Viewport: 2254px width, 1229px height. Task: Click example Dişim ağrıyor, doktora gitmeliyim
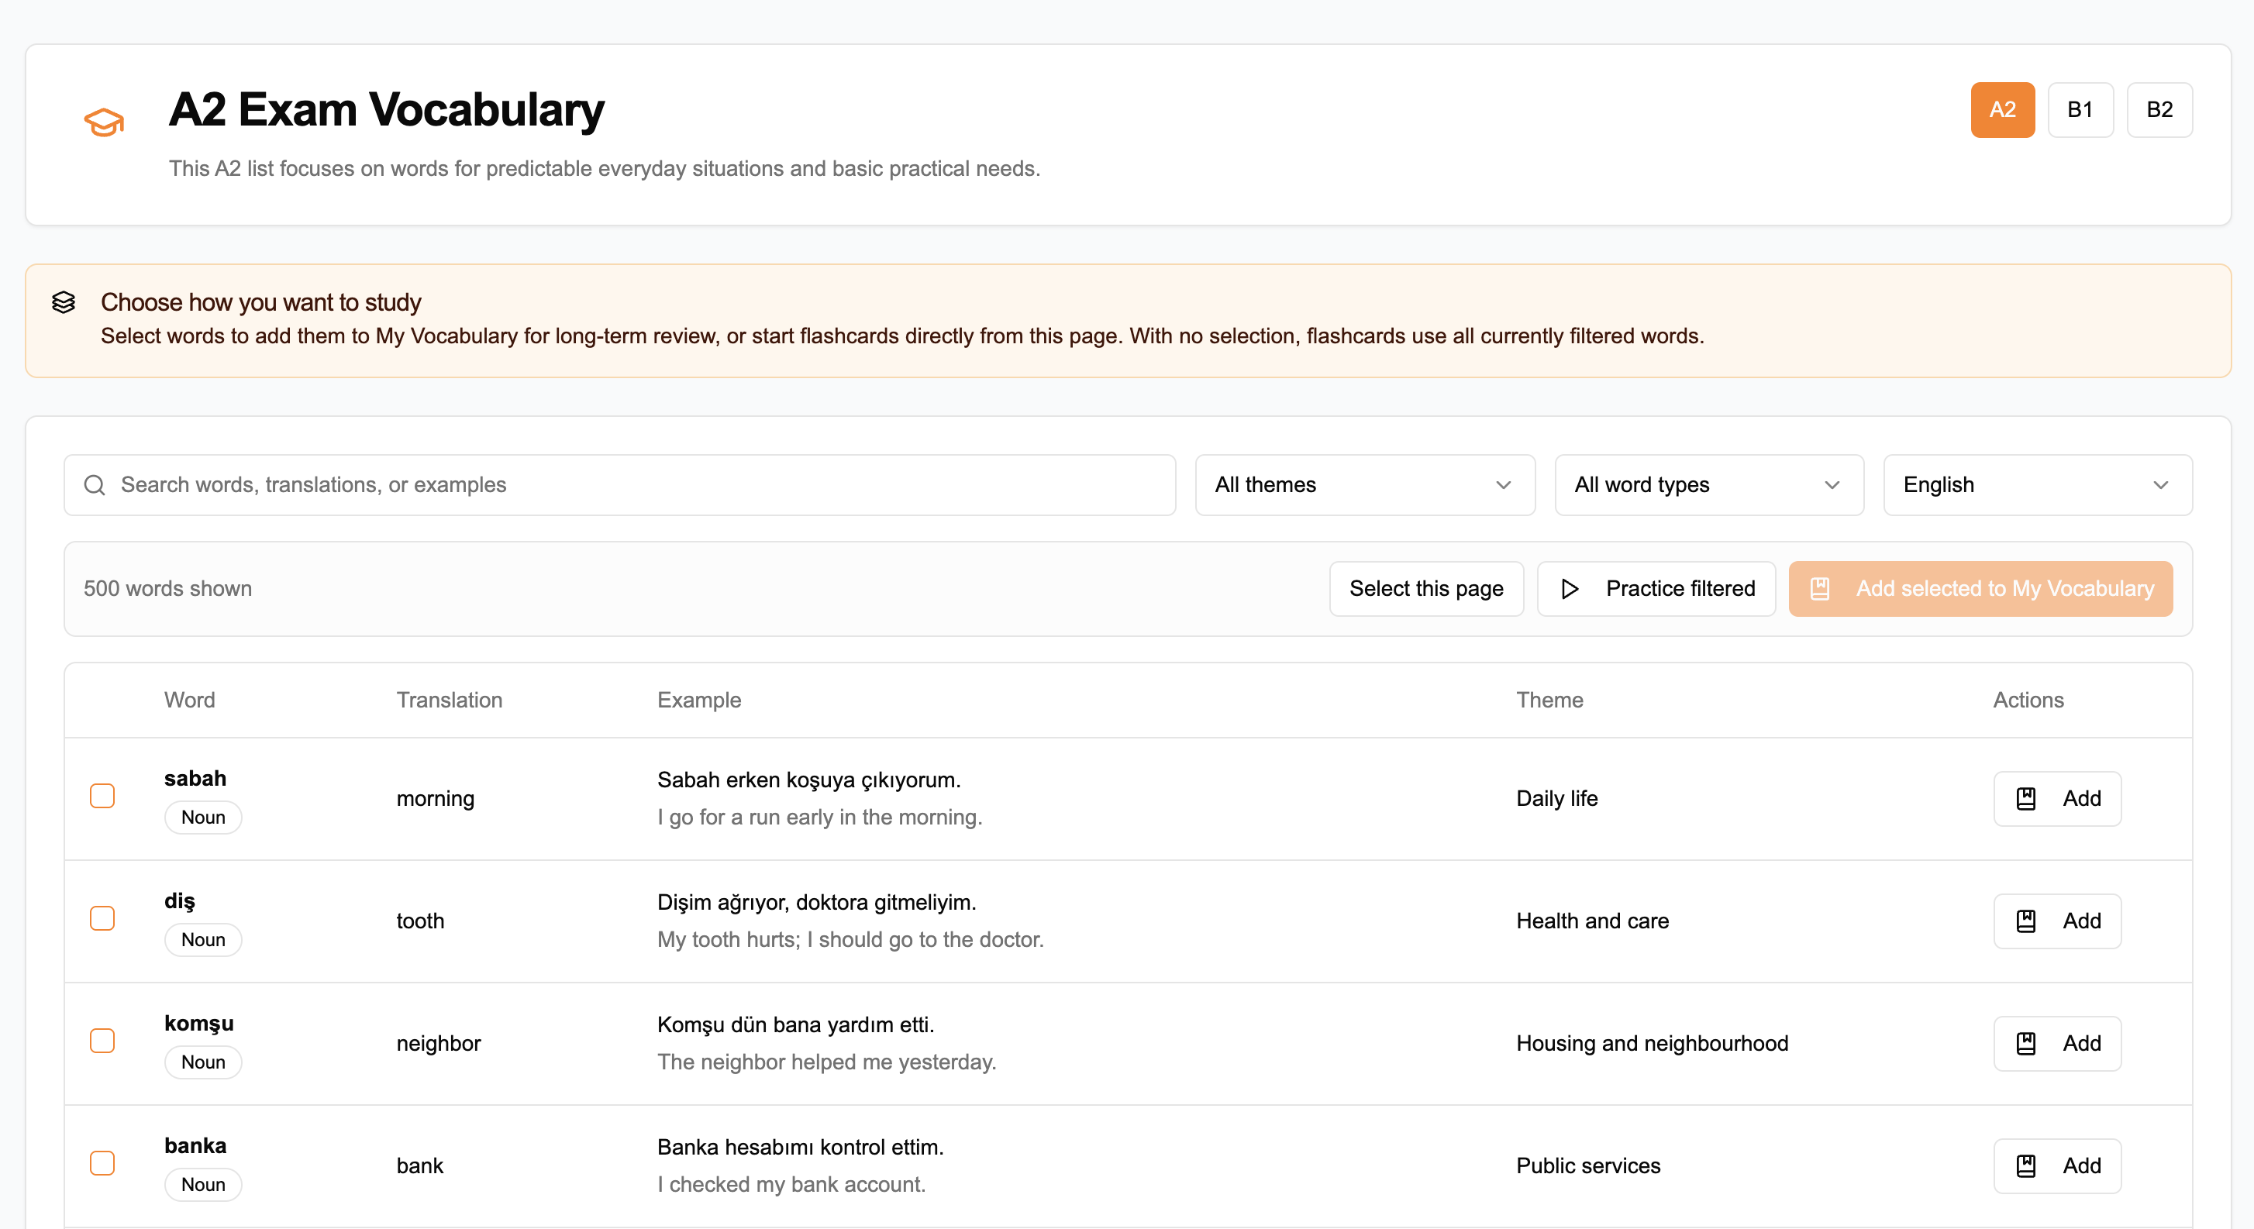coord(816,902)
